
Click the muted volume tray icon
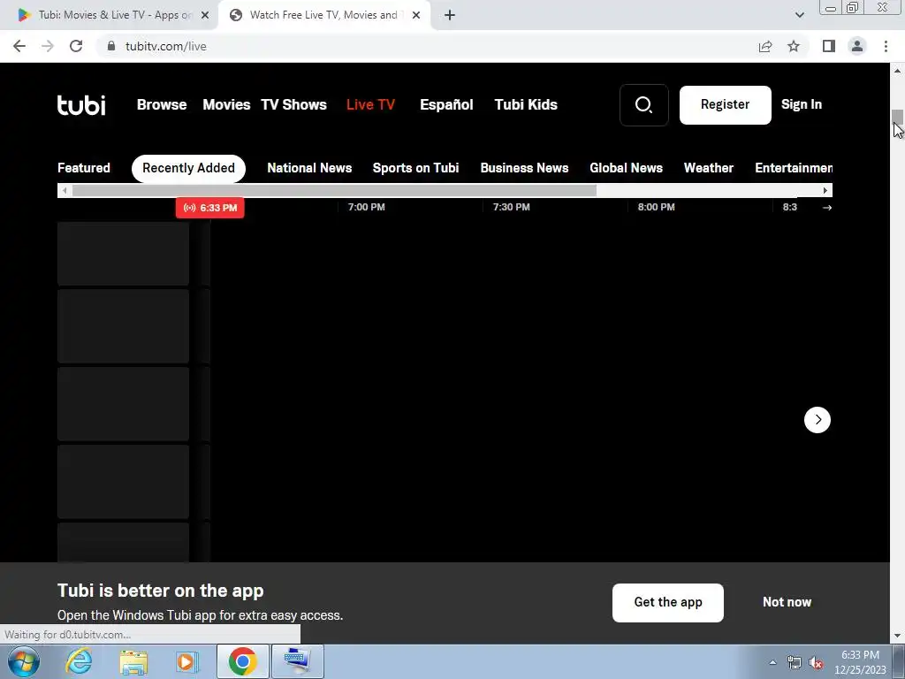pyautogui.click(x=816, y=663)
